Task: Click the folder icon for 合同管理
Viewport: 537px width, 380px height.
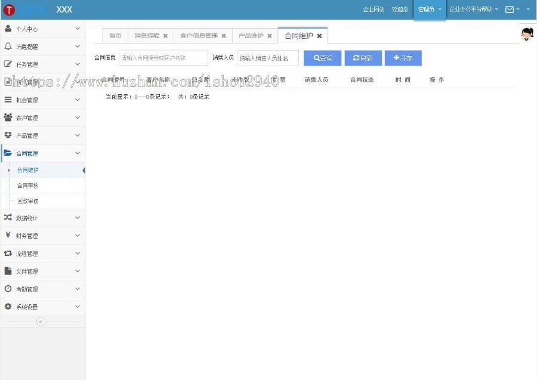Action: [7, 153]
